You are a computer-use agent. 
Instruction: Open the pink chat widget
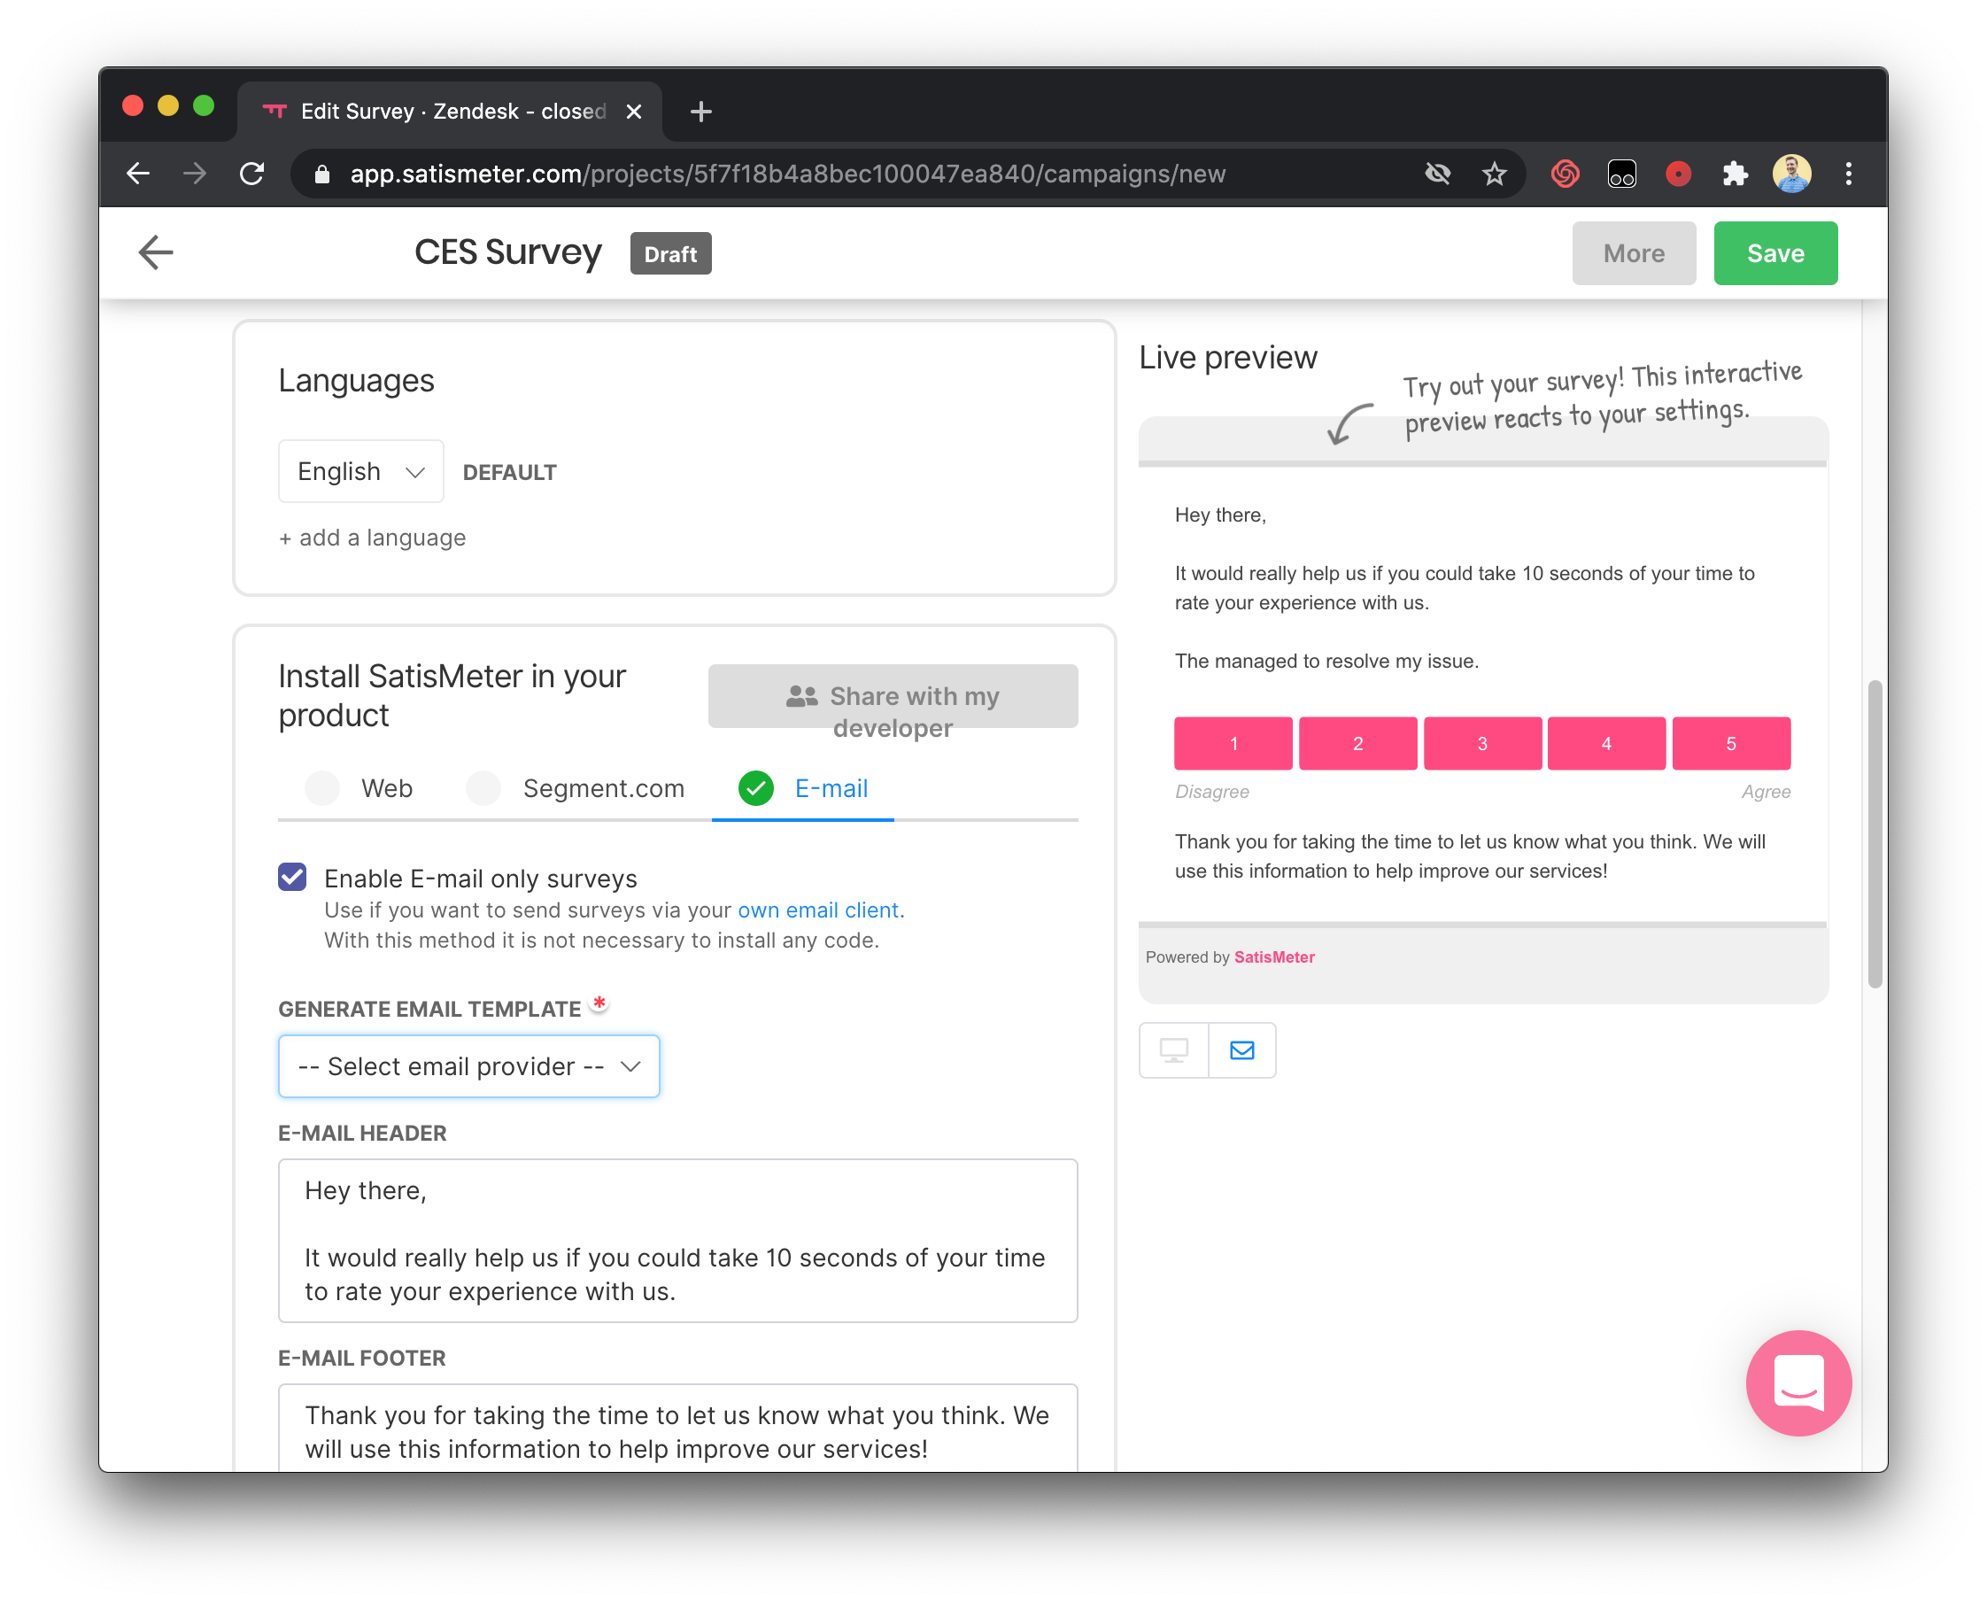(x=1798, y=1382)
